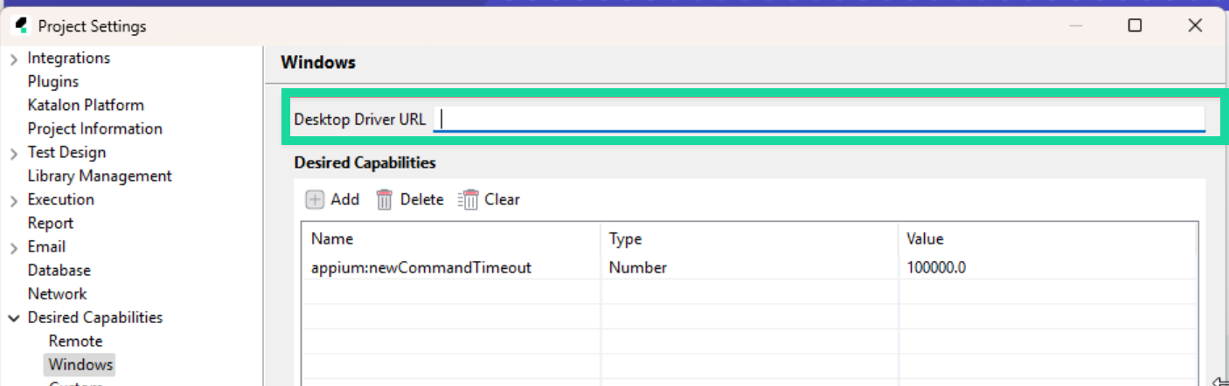Maximize the Project Settings window
The image size is (1229, 386).
click(1135, 25)
